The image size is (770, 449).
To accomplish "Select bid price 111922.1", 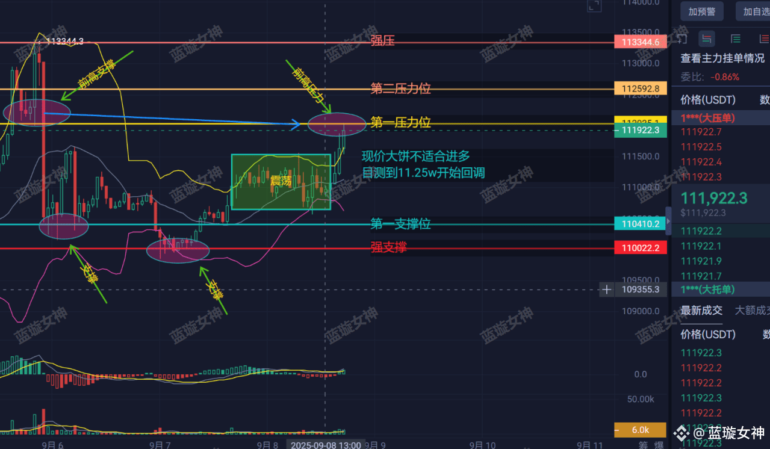I will coord(701,246).
